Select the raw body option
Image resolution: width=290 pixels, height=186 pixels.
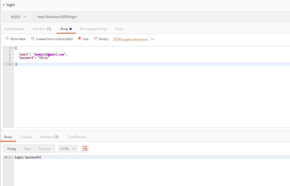click(x=80, y=38)
